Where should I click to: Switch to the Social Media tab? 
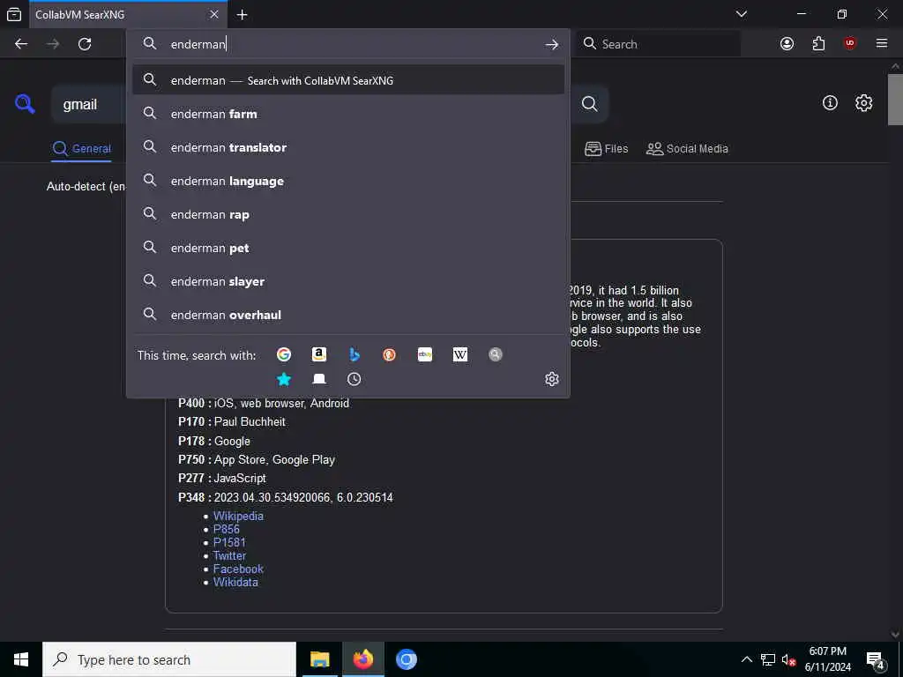(687, 148)
